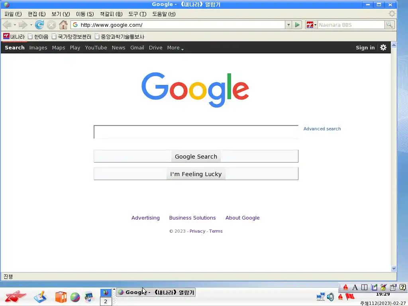This screenshot has height=306, width=408.
Task: Open the Terms link
Action: click(x=216, y=231)
